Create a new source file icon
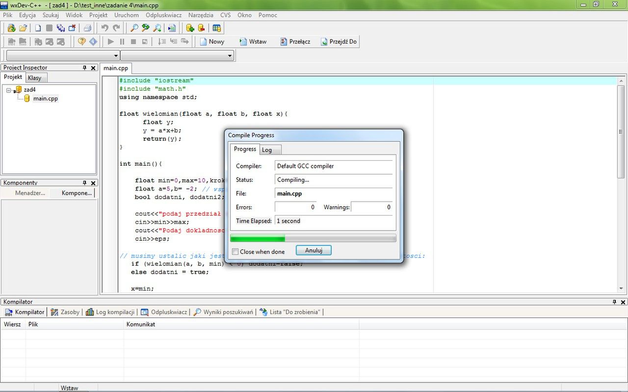This screenshot has height=392, width=628. coord(38,28)
